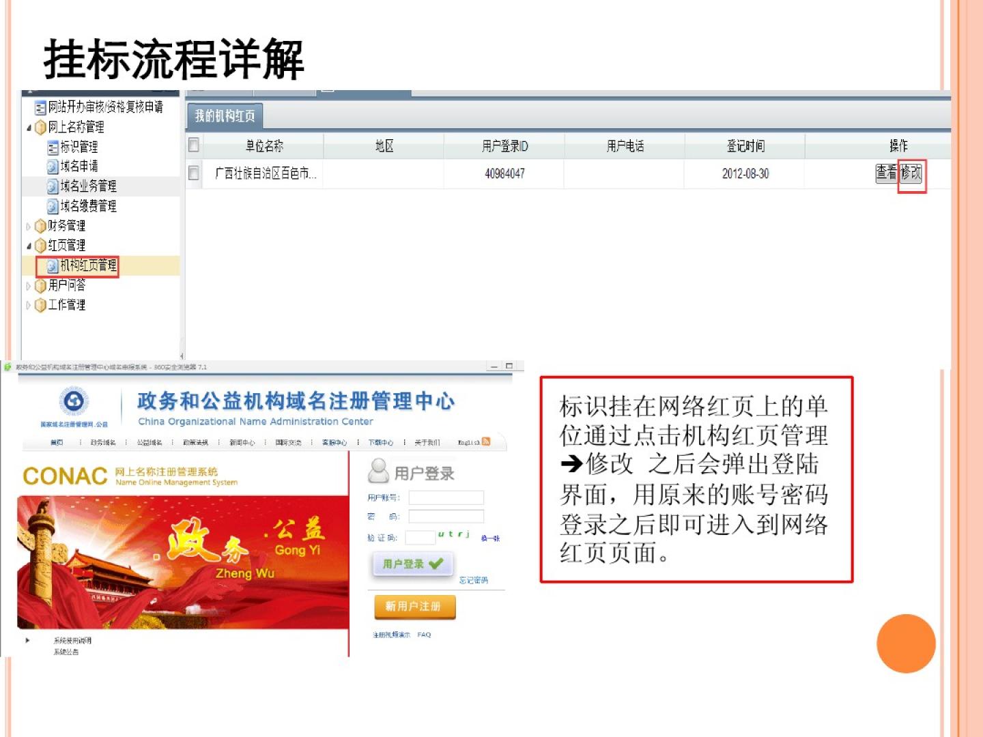Click the 修改 link in the row
Viewport: 983px width, 737px height.
911,173
